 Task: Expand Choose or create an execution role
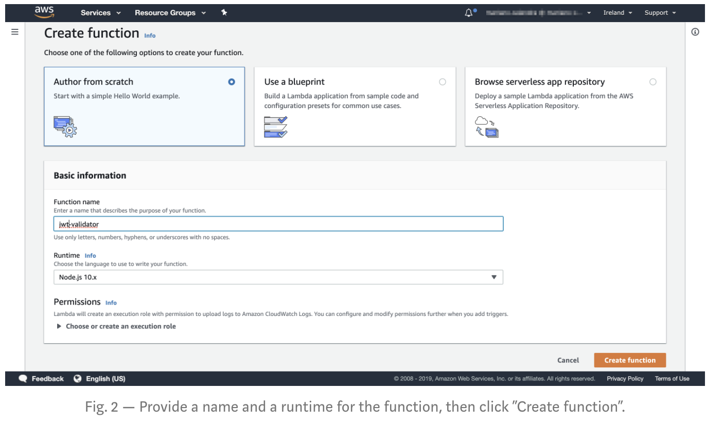116,326
